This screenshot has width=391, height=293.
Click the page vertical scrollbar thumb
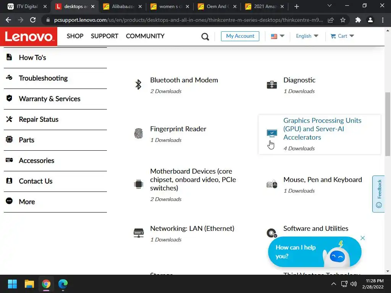coord(388,124)
